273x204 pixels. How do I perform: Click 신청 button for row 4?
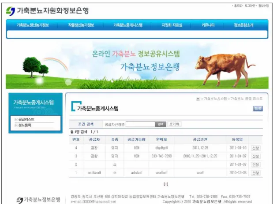[256, 148]
